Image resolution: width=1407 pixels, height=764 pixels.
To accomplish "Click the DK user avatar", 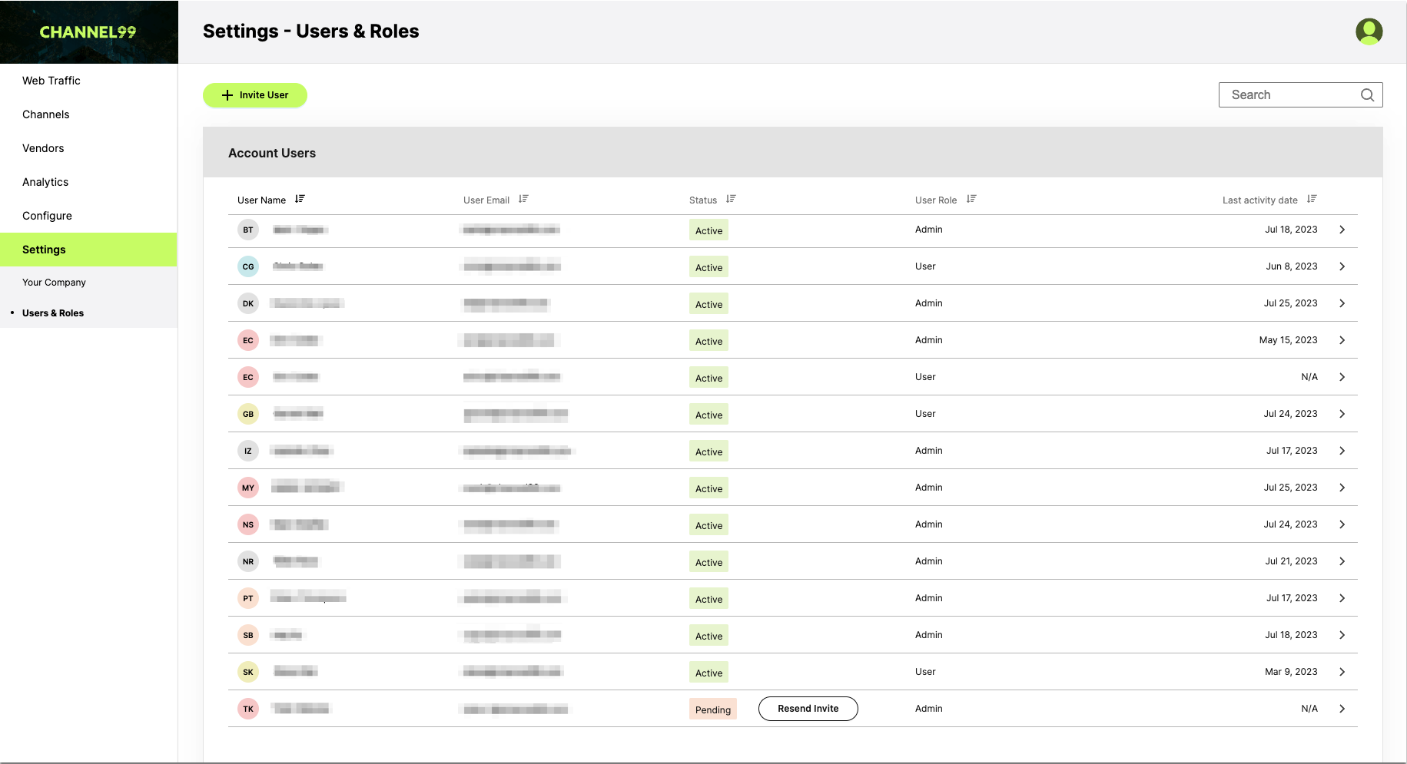I will pyautogui.click(x=248, y=303).
